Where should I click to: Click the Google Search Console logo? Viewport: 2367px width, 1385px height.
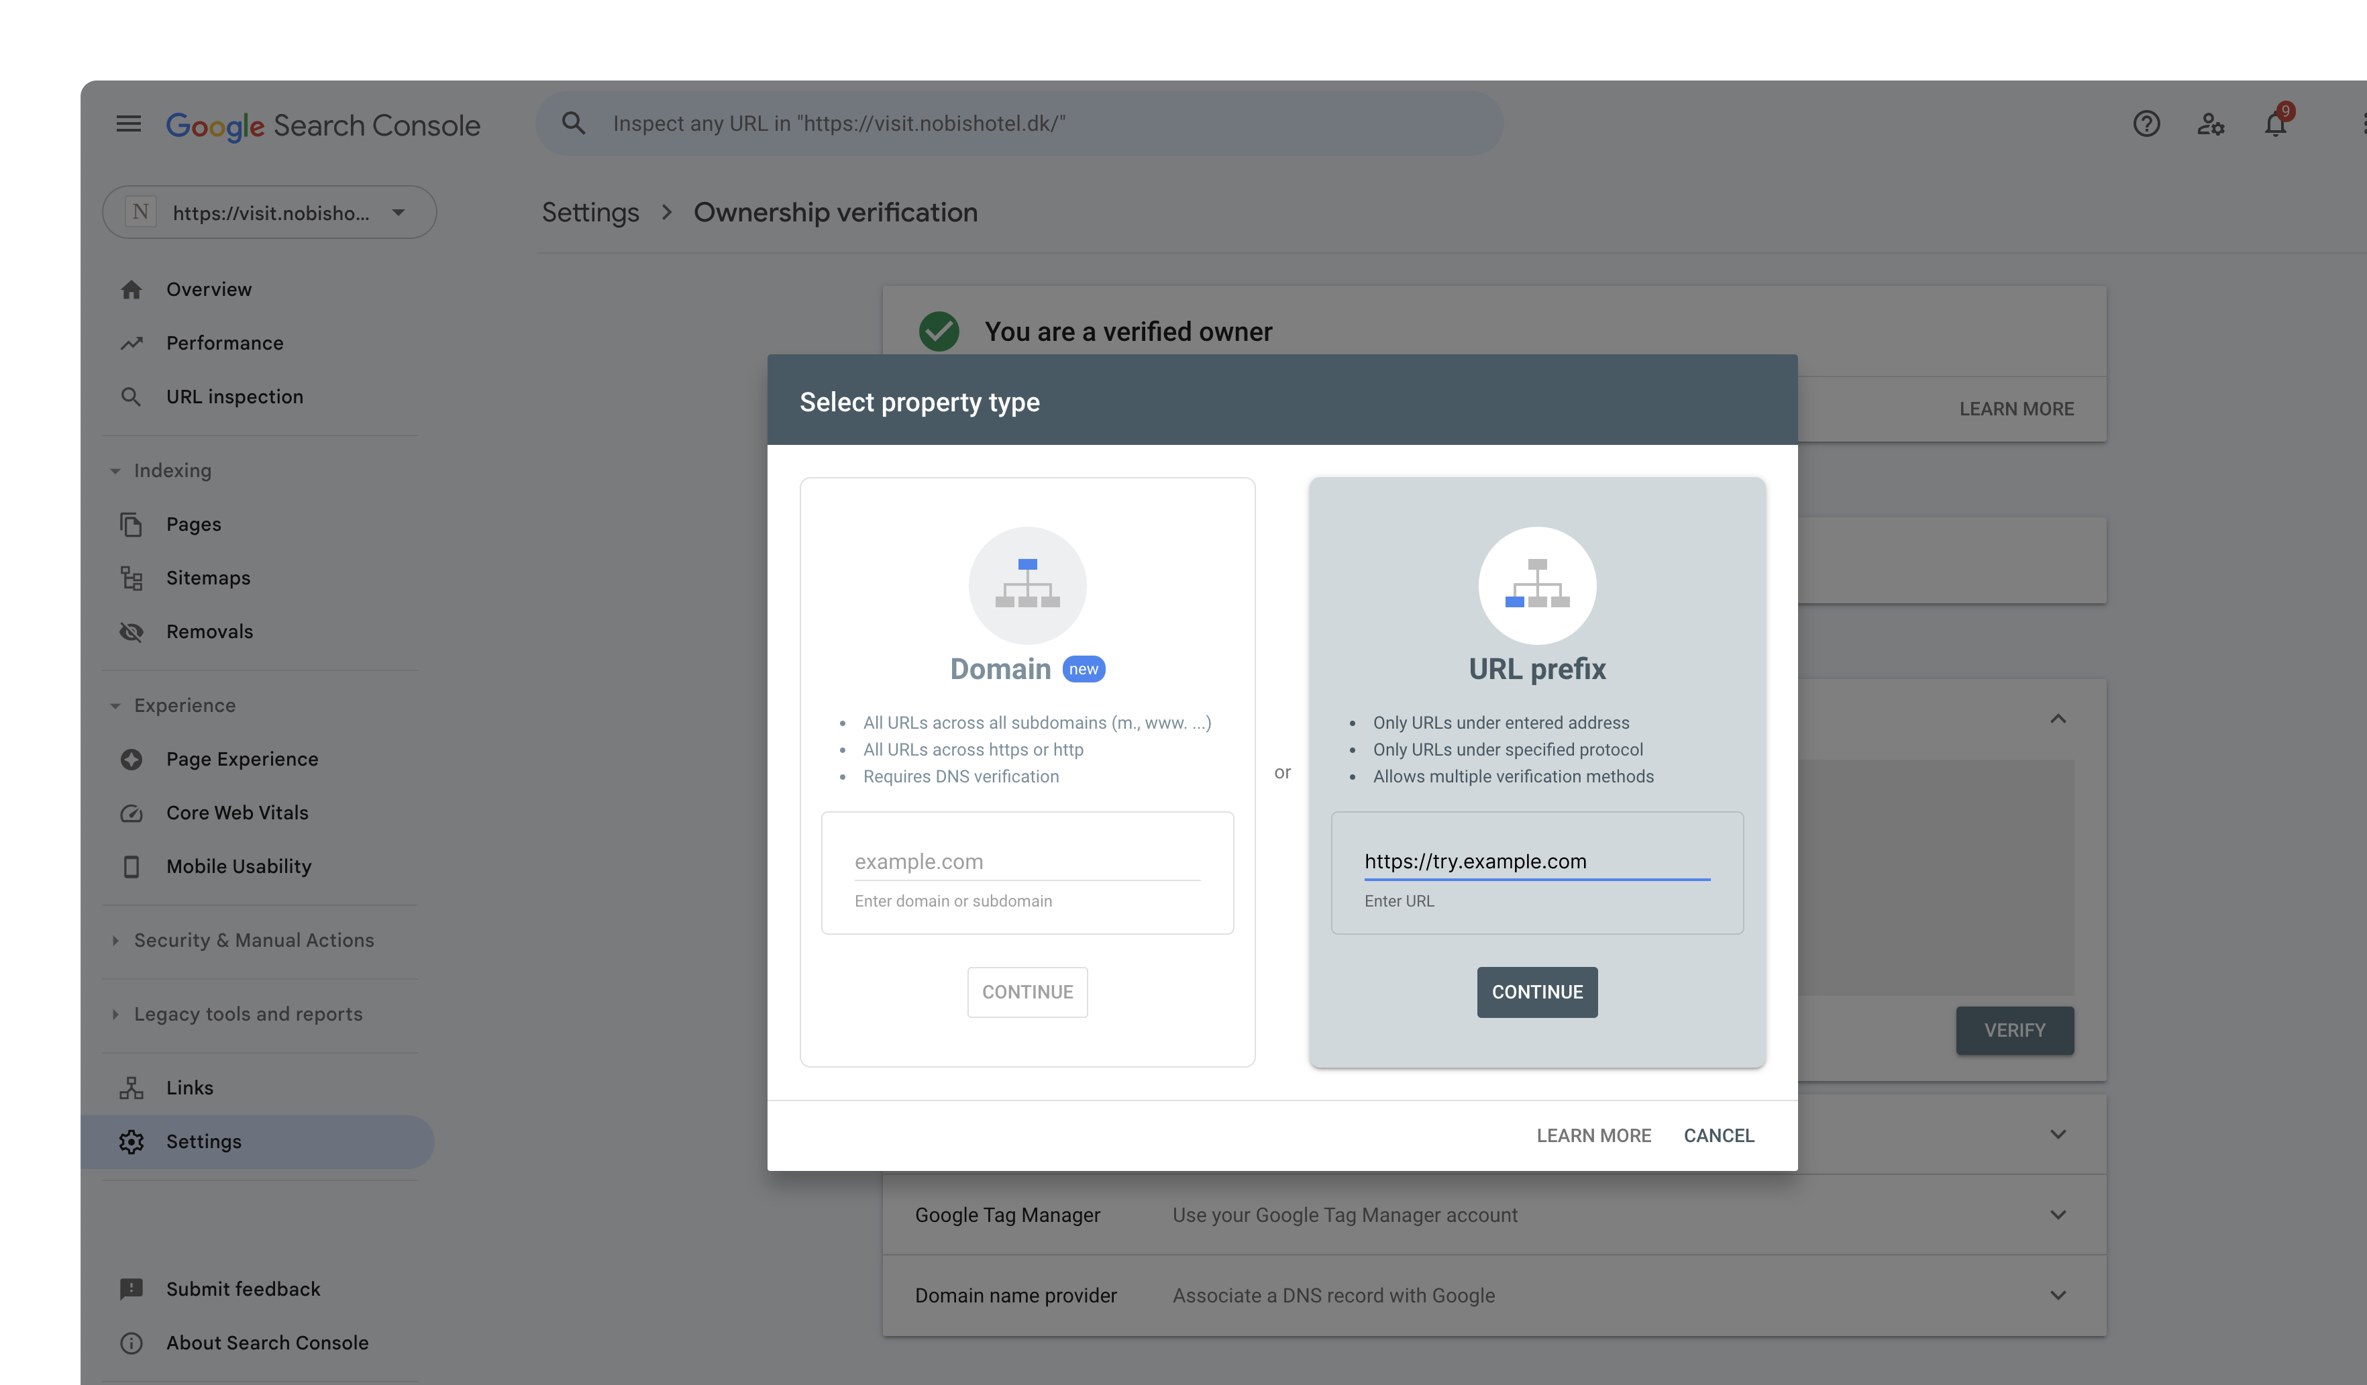[x=322, y=125]
